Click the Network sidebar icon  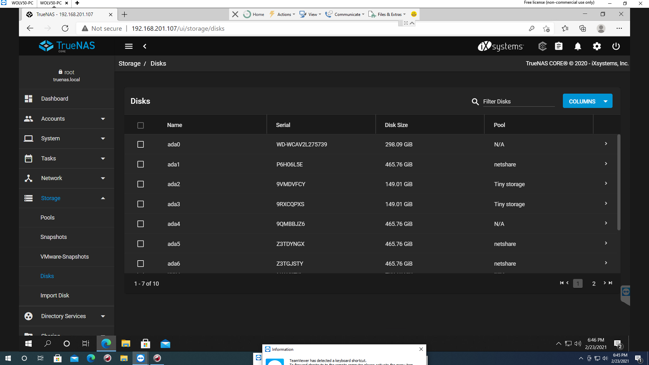(29, 178)
